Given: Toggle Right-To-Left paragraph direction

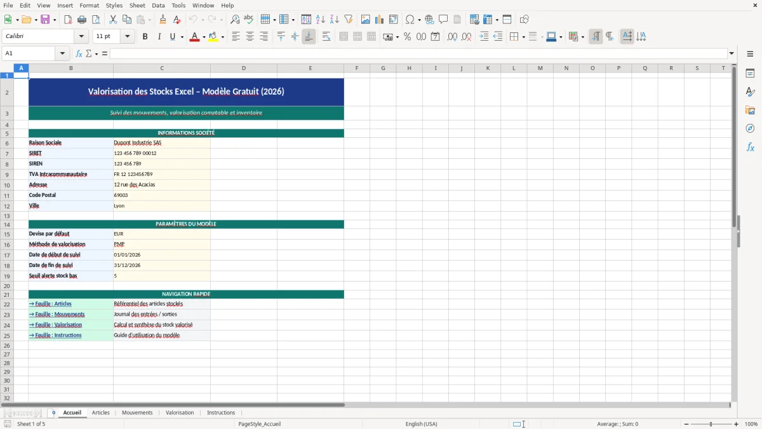Looking at the screenshot, I should (x=610, y=37).
